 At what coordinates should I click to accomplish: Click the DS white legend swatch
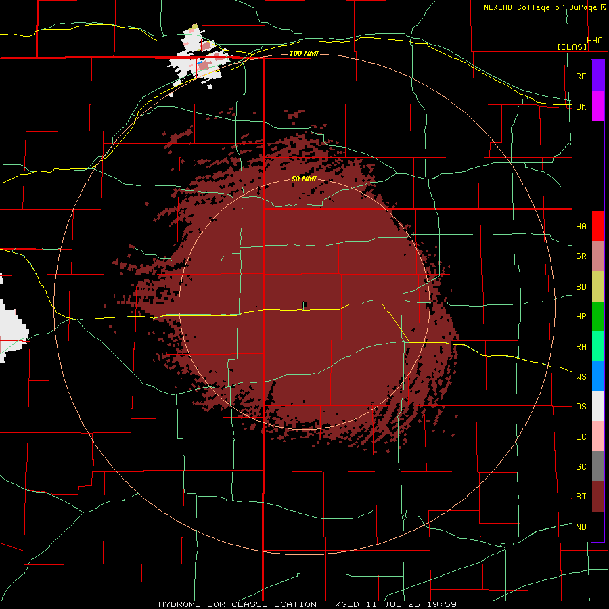click(x=597, y=406)
